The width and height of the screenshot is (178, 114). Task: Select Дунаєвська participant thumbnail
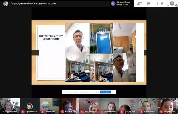click(x=30, y=106)
